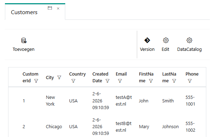
Task: Open the City column filter
Action: tap(59, 77)
